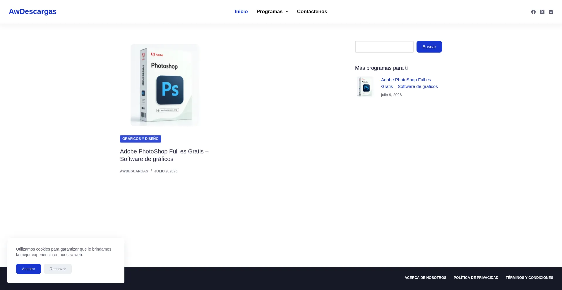
Task: Select the GRÁFICOS Y DISEÑO category tag
Action: coord(140,139)
